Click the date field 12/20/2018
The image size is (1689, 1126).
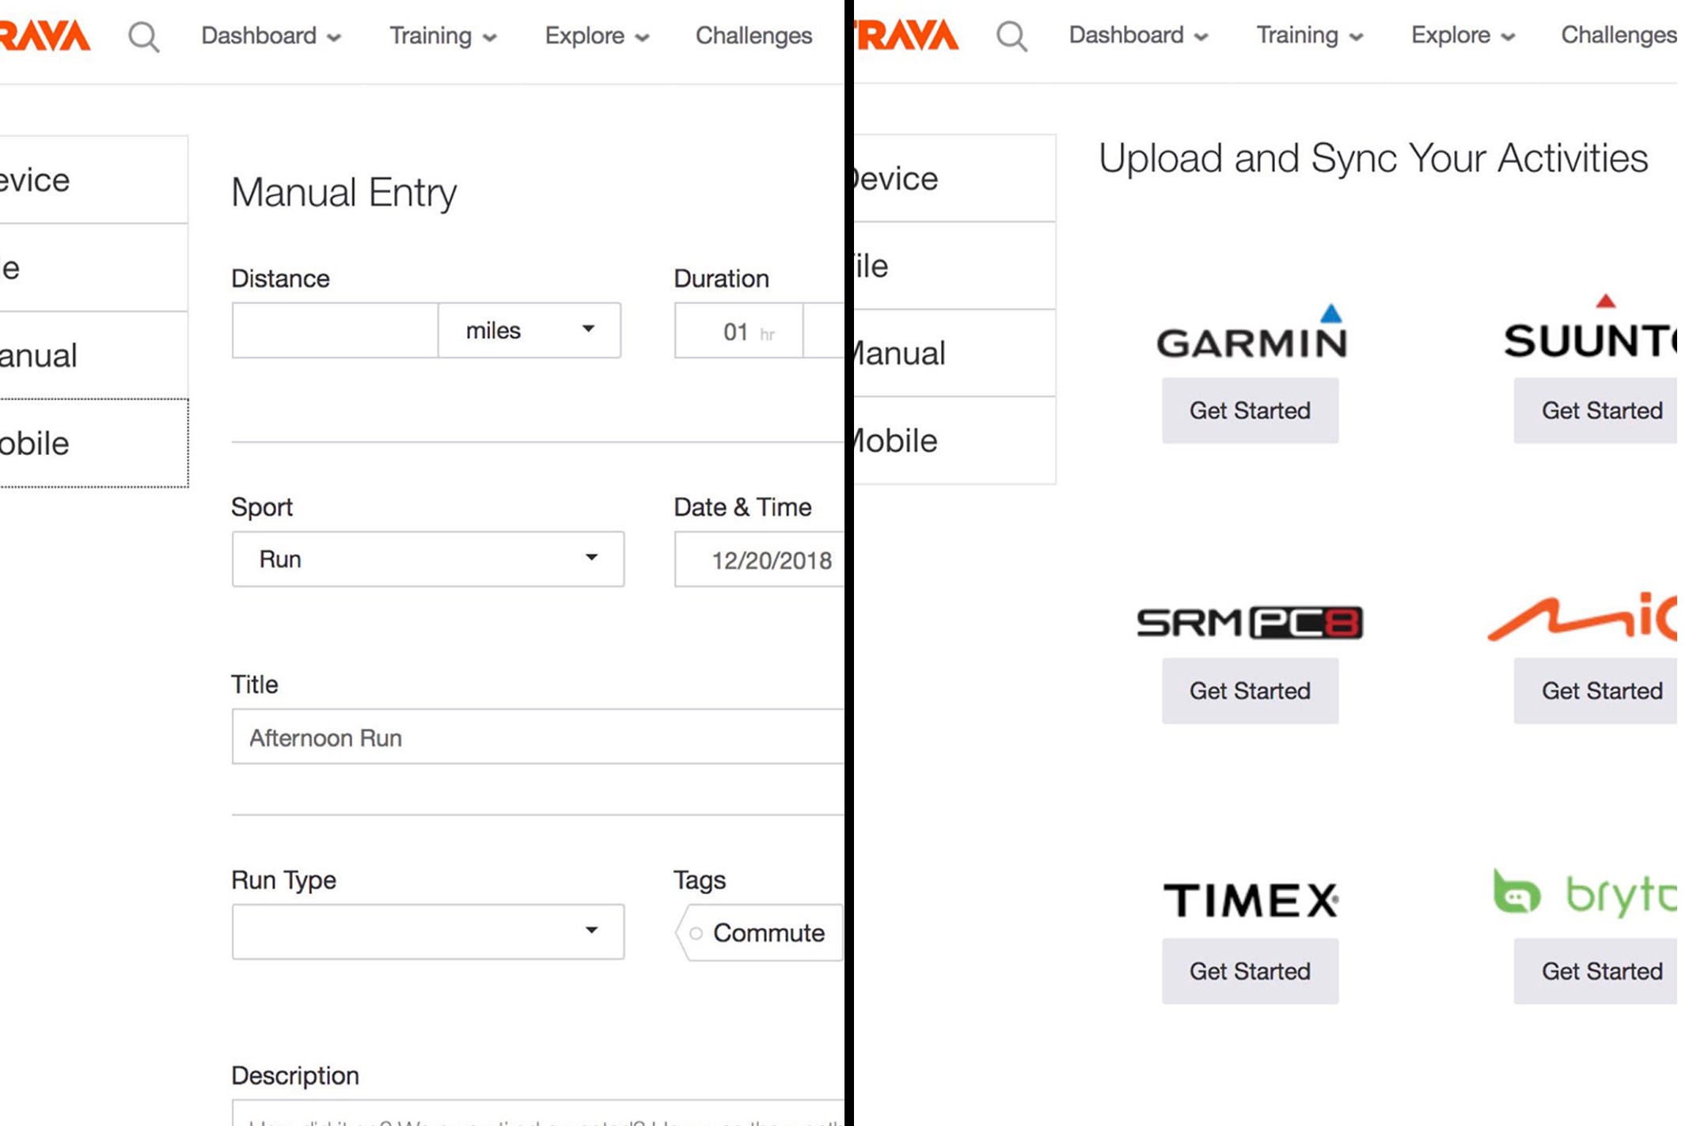pos(760,559)
